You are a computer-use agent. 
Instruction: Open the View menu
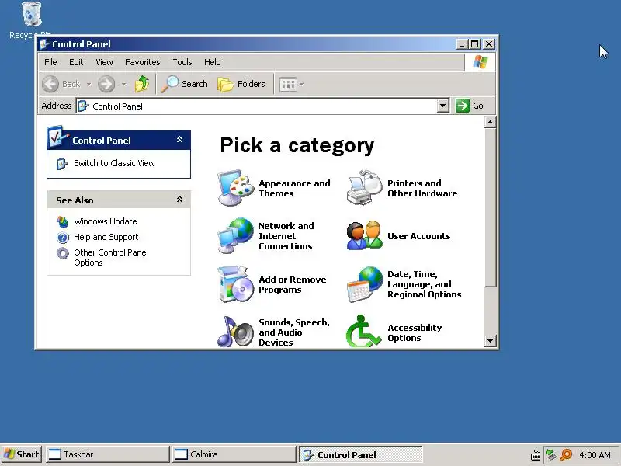(x=104, y=62)
